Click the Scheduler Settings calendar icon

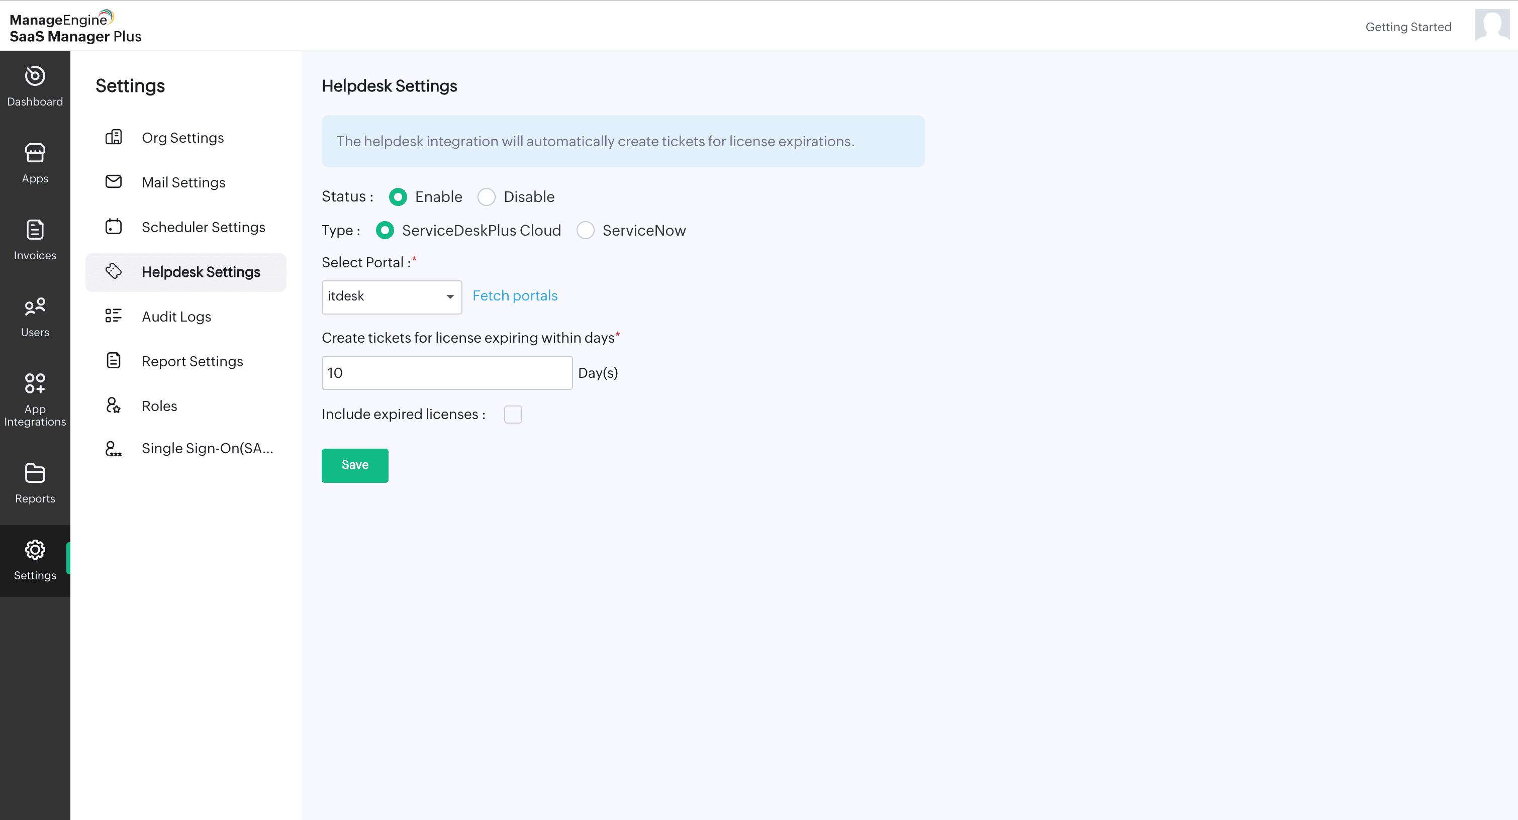[x=113, y=227]
